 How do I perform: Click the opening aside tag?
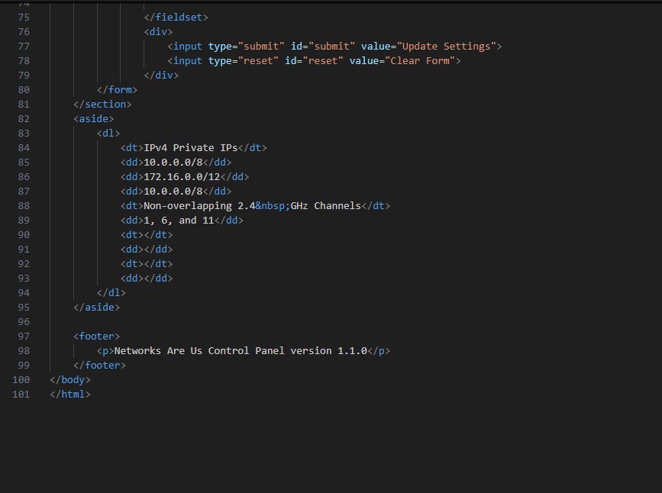pyautogui.click(x=94, y=118)
